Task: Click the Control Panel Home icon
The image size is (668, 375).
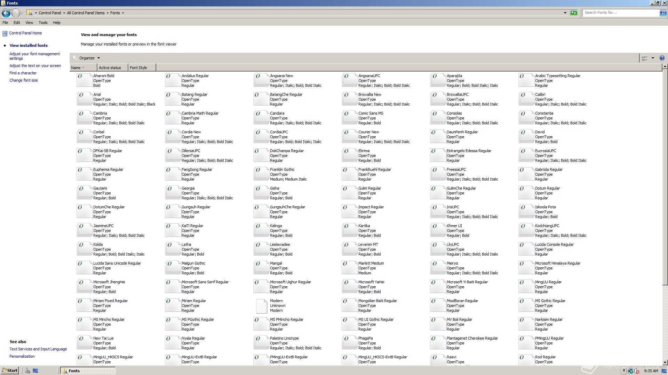Action: tap(5, 33)
